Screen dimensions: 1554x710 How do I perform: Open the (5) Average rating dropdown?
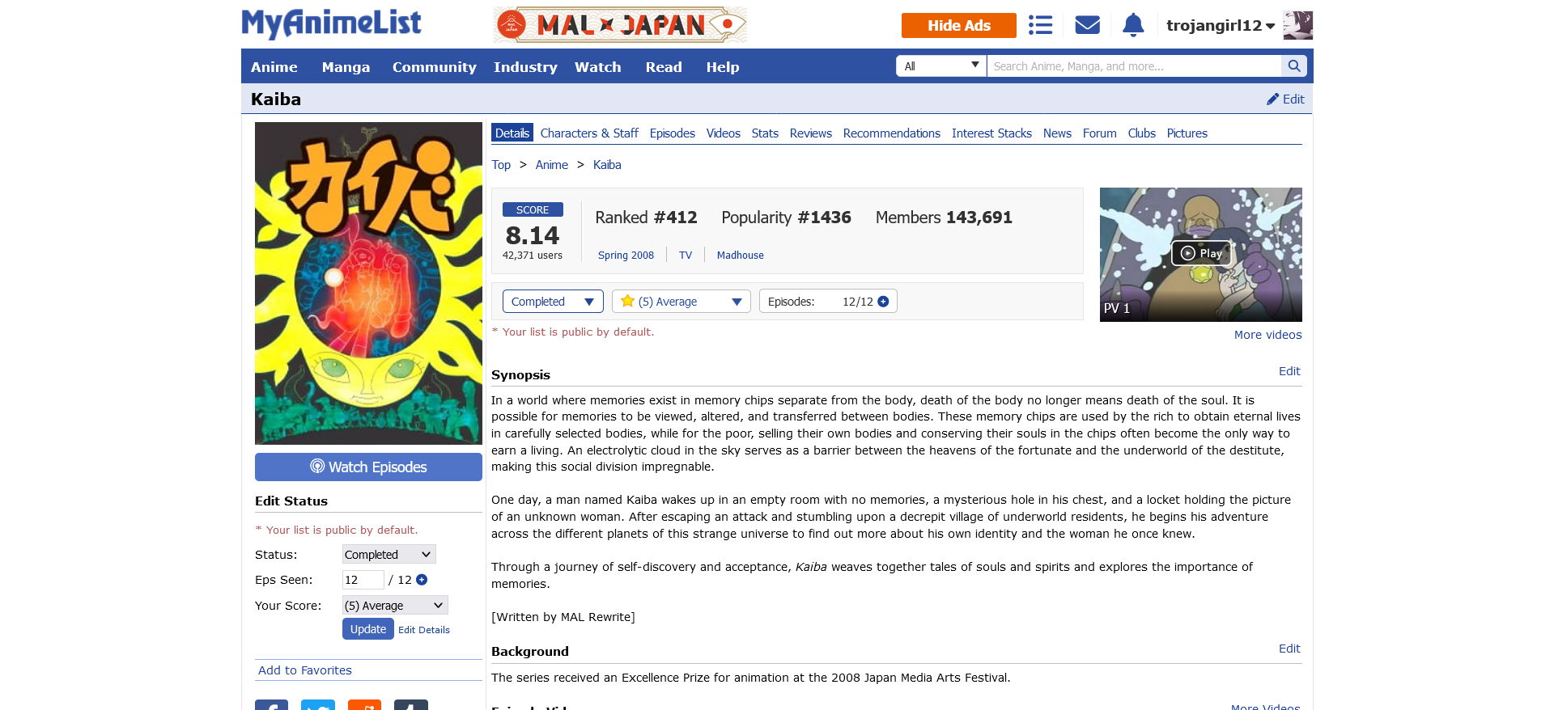tap(681, 302)
